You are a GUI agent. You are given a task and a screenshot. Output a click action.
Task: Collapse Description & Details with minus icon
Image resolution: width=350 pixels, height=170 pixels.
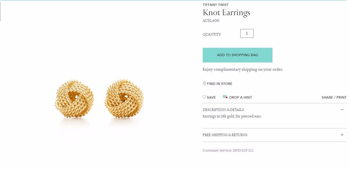point(342,110)
